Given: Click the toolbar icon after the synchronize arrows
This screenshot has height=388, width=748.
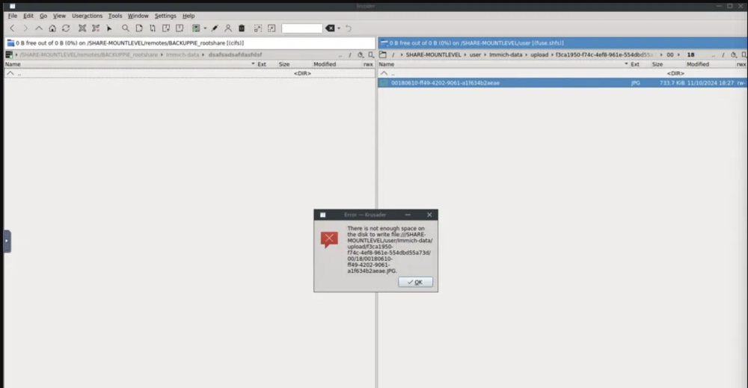Looking at the screenshot, I should (166, 28).
